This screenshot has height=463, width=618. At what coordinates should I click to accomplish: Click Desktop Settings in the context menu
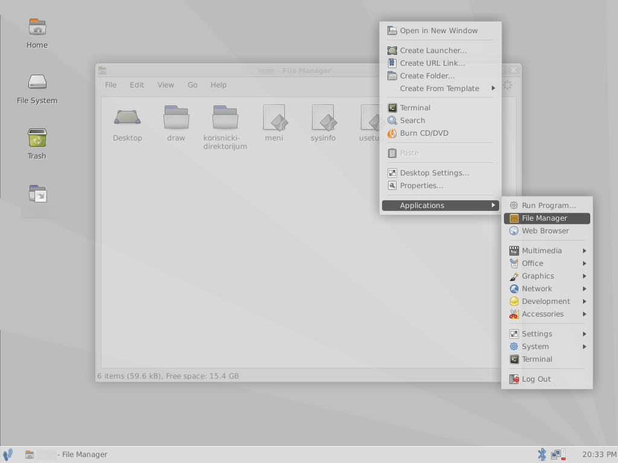(435, 172)
